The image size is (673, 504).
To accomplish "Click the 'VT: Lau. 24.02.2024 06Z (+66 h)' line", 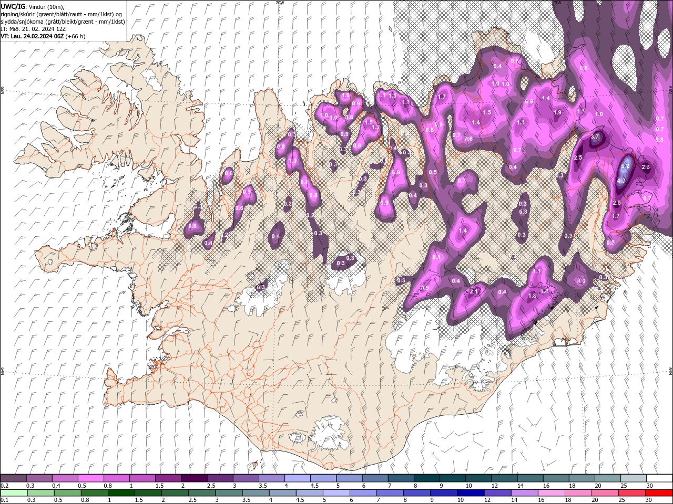I will [43, 36].
